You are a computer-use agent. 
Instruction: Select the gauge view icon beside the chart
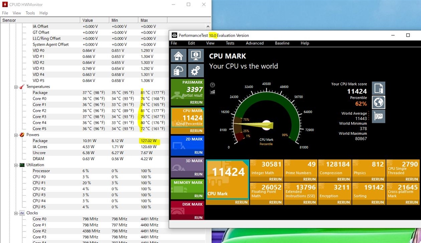coord(213,85)
